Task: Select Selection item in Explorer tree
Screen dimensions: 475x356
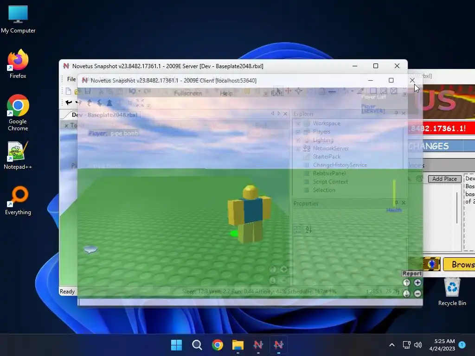Action: click(324, 190)
